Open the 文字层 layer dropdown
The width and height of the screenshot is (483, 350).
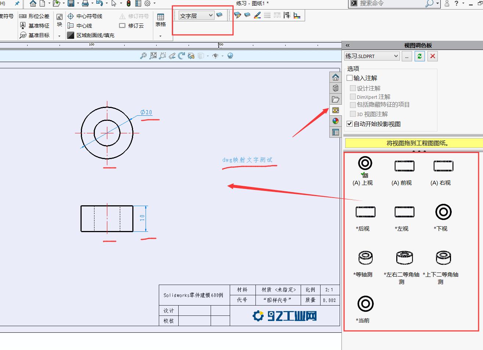point(210,15)
